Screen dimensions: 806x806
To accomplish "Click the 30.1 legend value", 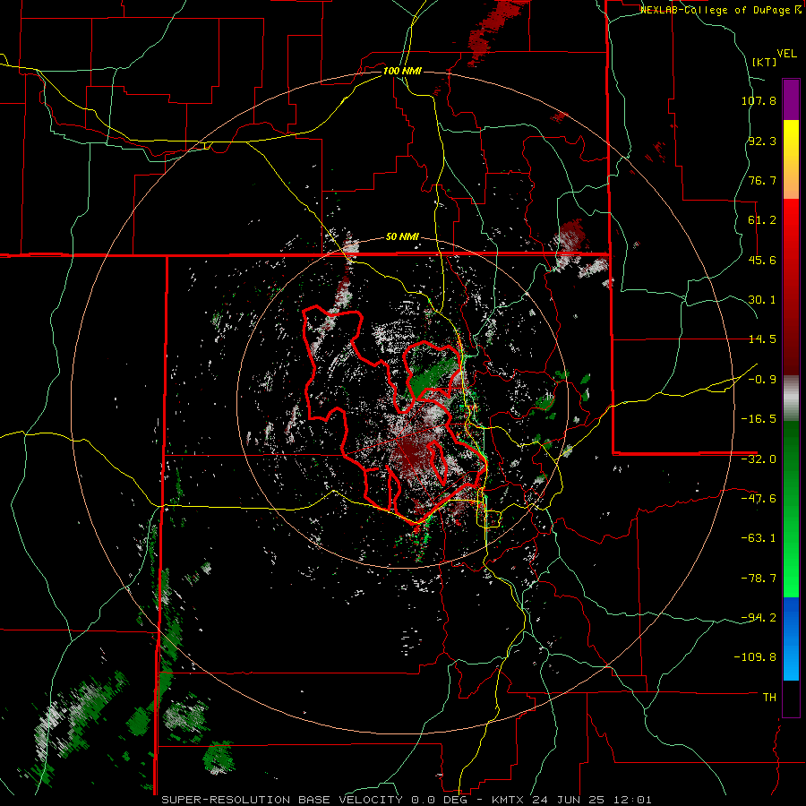I will 762,300.
